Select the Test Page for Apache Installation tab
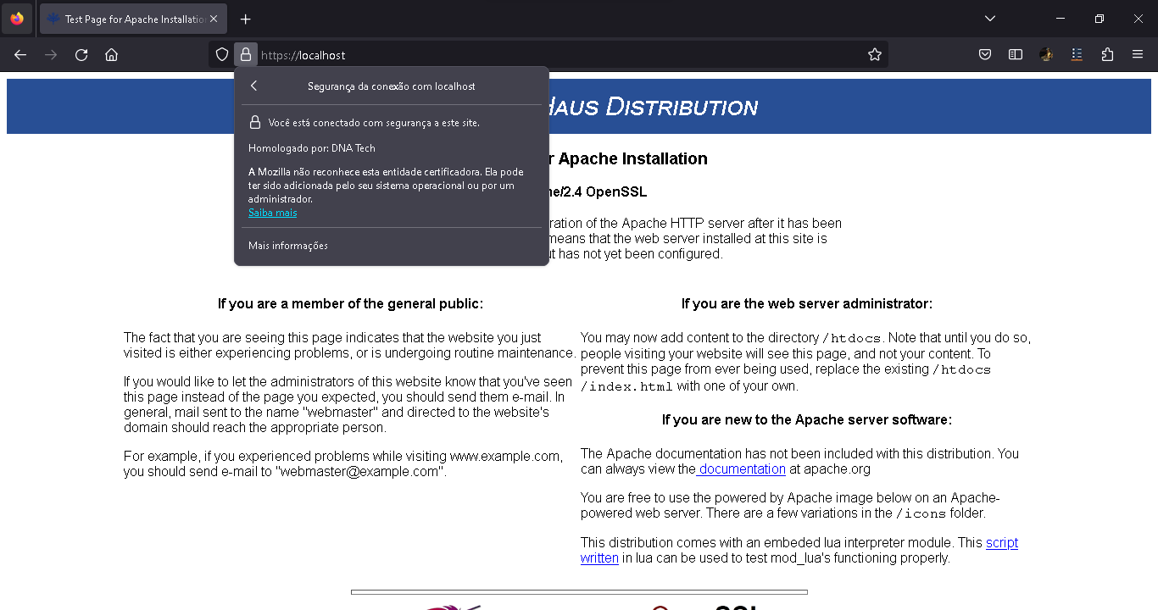This screenshot has width=1158, height=610. click(133, 19)
